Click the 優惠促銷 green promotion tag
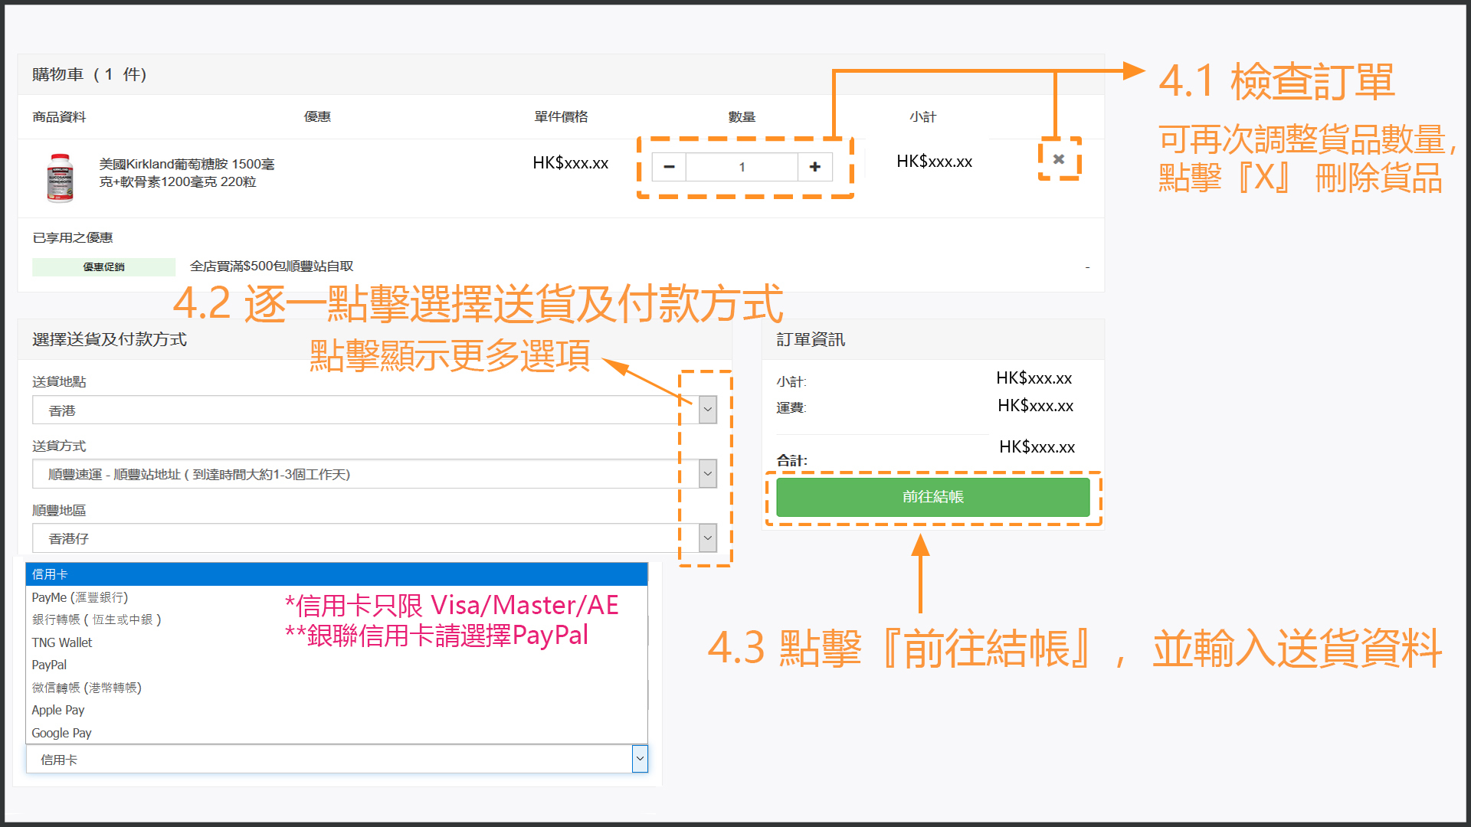The height and width of the screenshot is (827, 1471). pos(103,266)
